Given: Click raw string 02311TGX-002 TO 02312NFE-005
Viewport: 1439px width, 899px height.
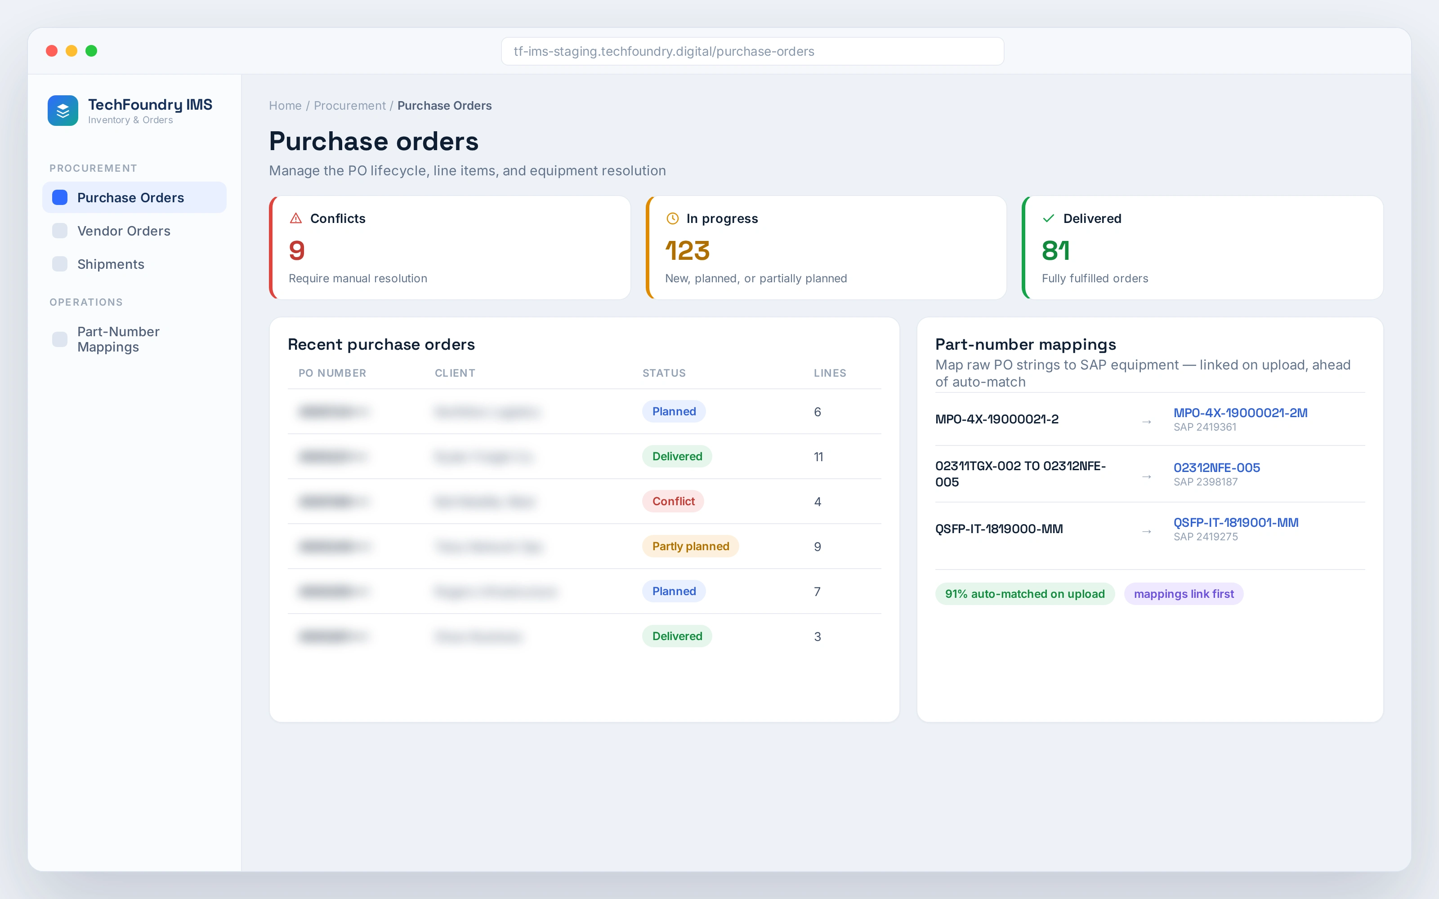Looking at the screenshot, I should tap(1020, 474).
